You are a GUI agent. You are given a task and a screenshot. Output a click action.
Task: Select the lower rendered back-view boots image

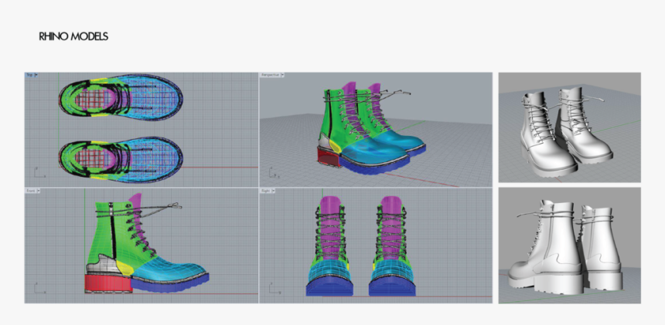click(x=570, y=245)
